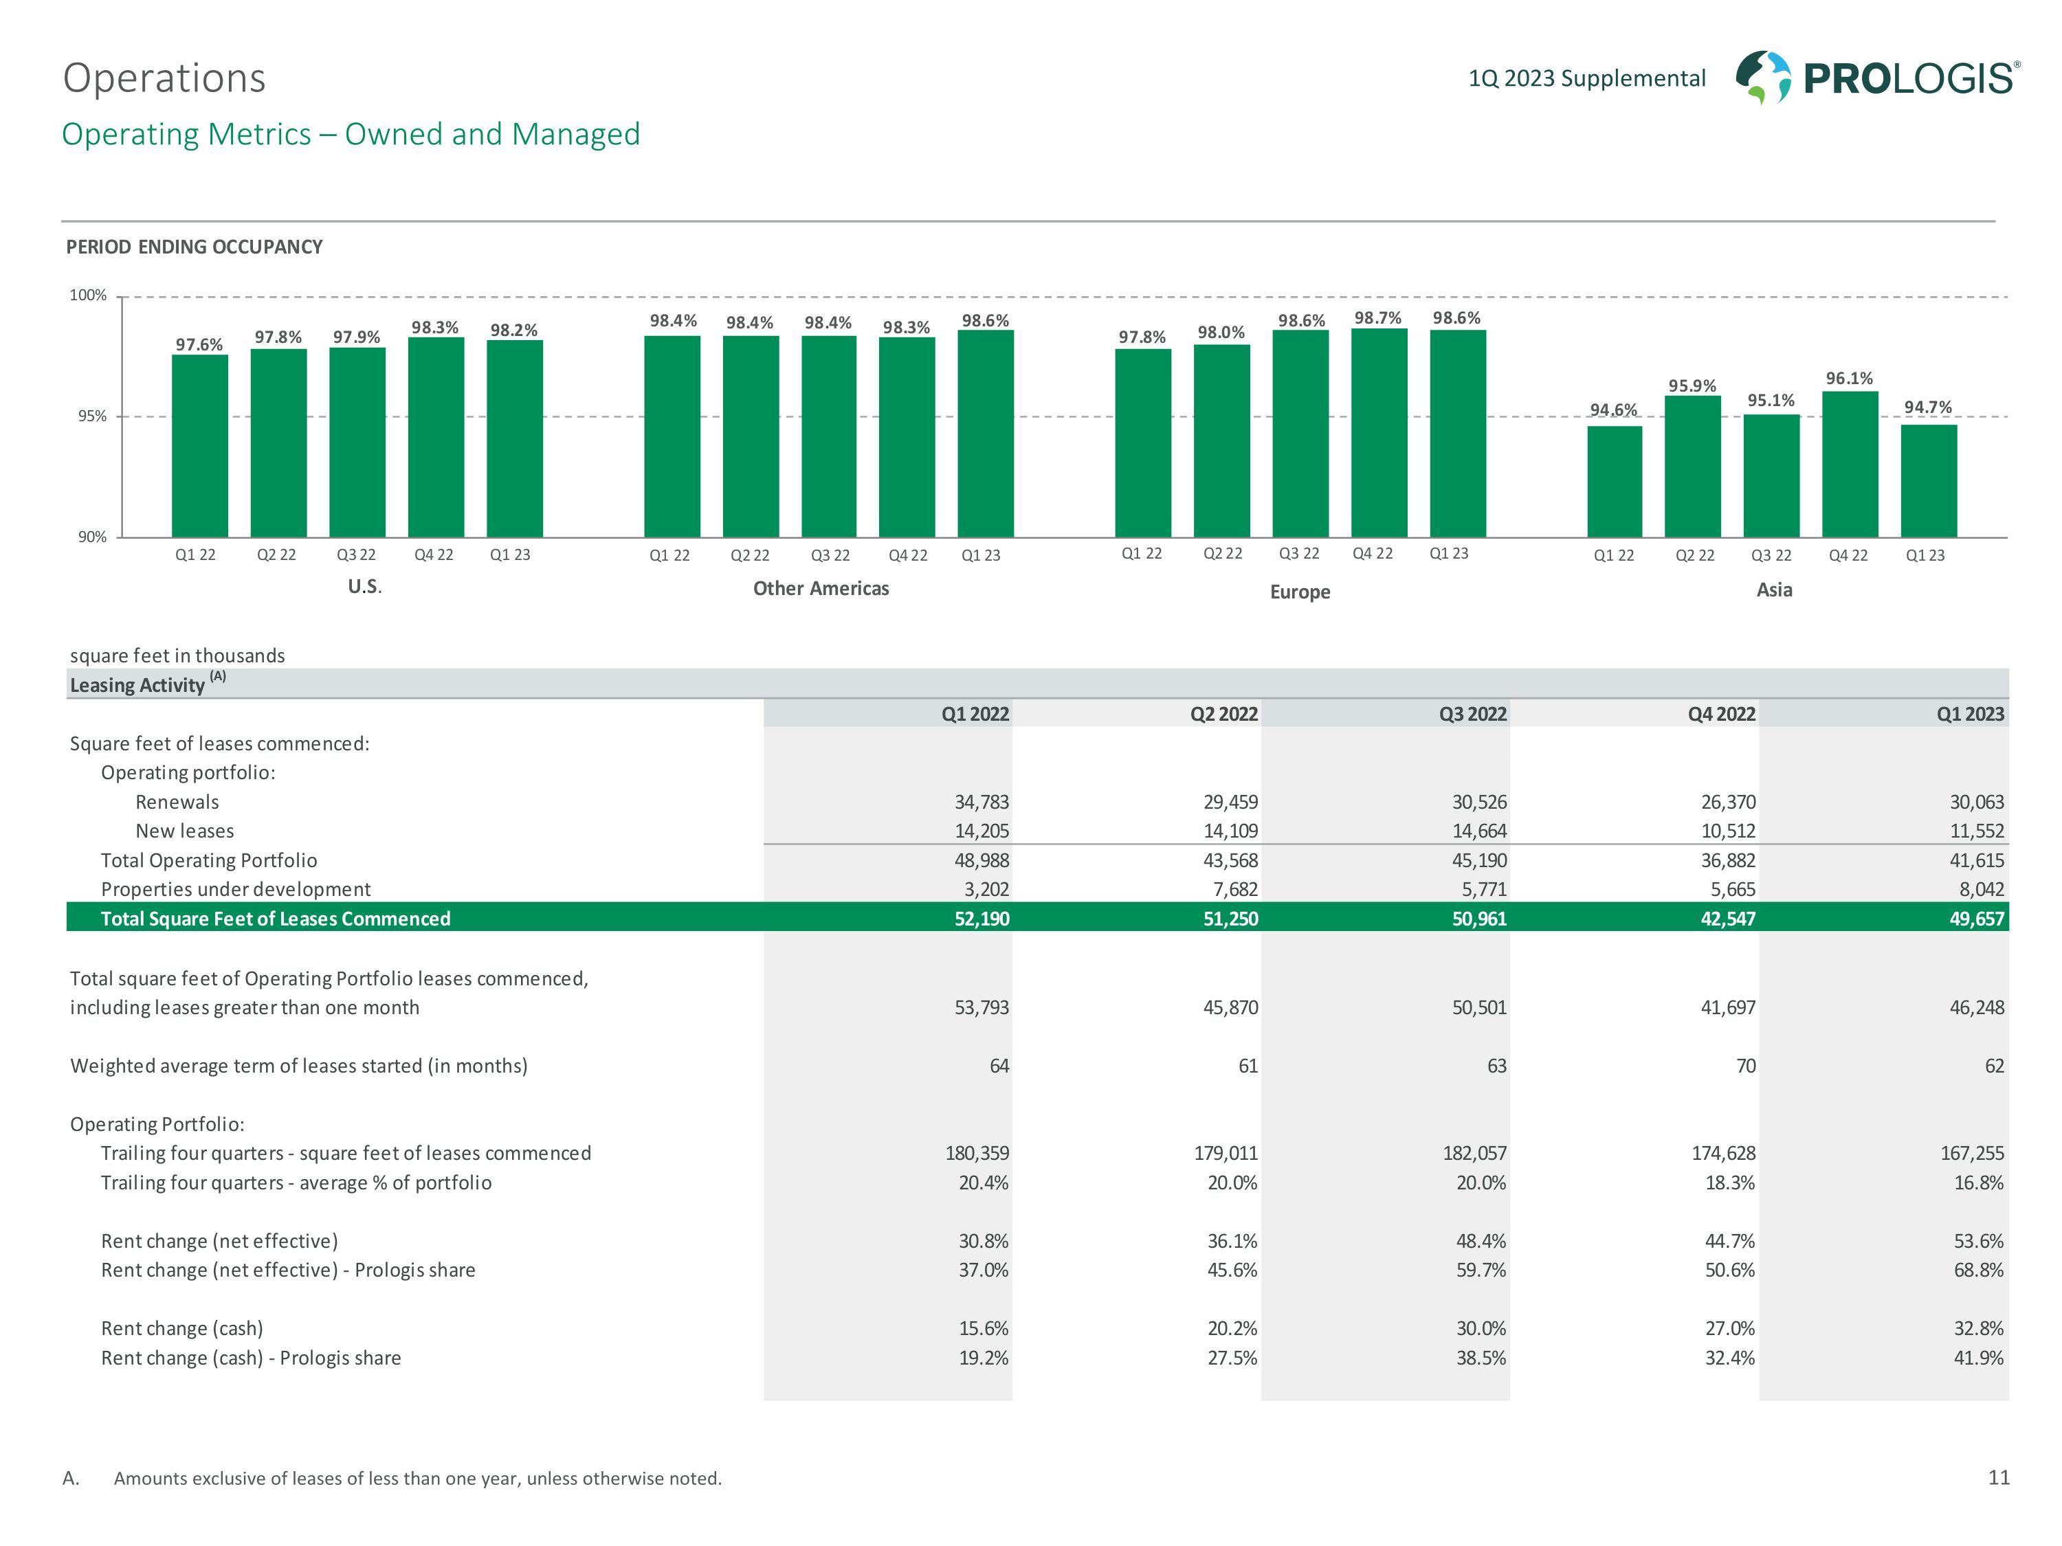Click the green Total Square Feet row
This screenshot has width=2062, height=1546.
(275, 918)
